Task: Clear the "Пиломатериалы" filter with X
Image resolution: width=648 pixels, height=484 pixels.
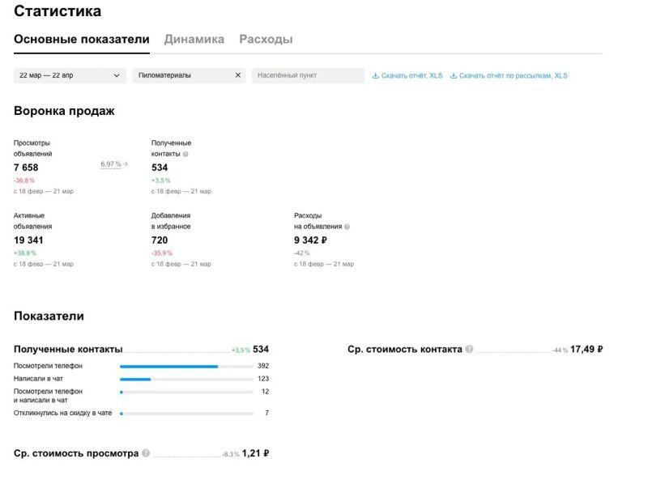Action: pyautogui.click(x=238, y=75)
